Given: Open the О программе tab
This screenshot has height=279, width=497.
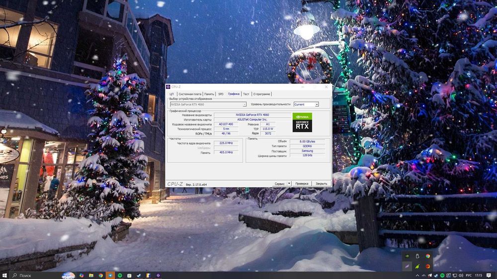Looking at the screenshot, I should [261, 94].
